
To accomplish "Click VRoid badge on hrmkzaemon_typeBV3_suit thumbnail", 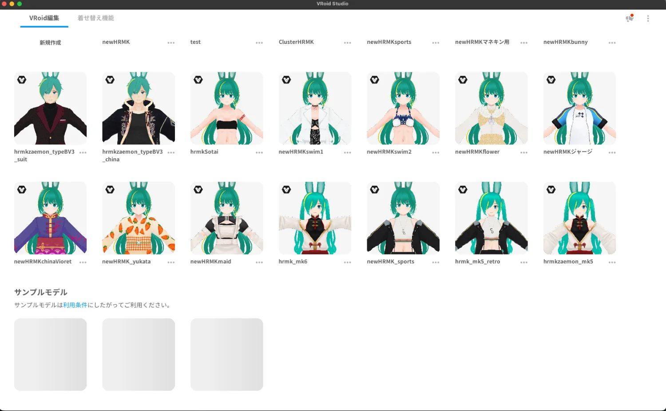I will tap(22, 80).
